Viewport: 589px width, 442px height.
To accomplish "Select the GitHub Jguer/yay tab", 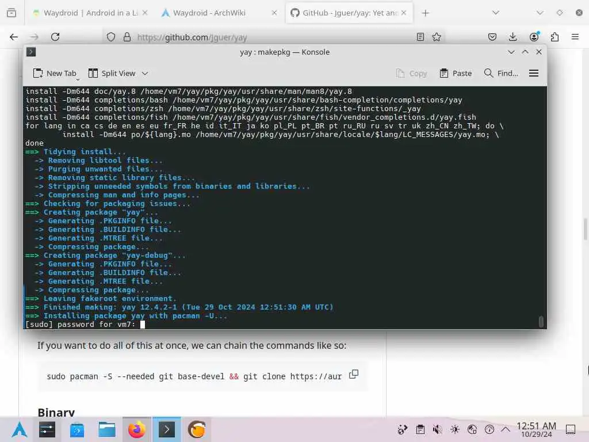I will [x=349, y=13].
